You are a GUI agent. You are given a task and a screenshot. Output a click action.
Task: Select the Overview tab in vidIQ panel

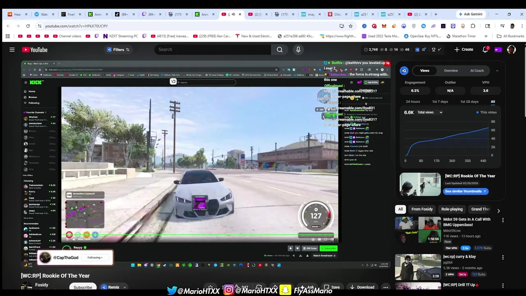coord(451,70)
